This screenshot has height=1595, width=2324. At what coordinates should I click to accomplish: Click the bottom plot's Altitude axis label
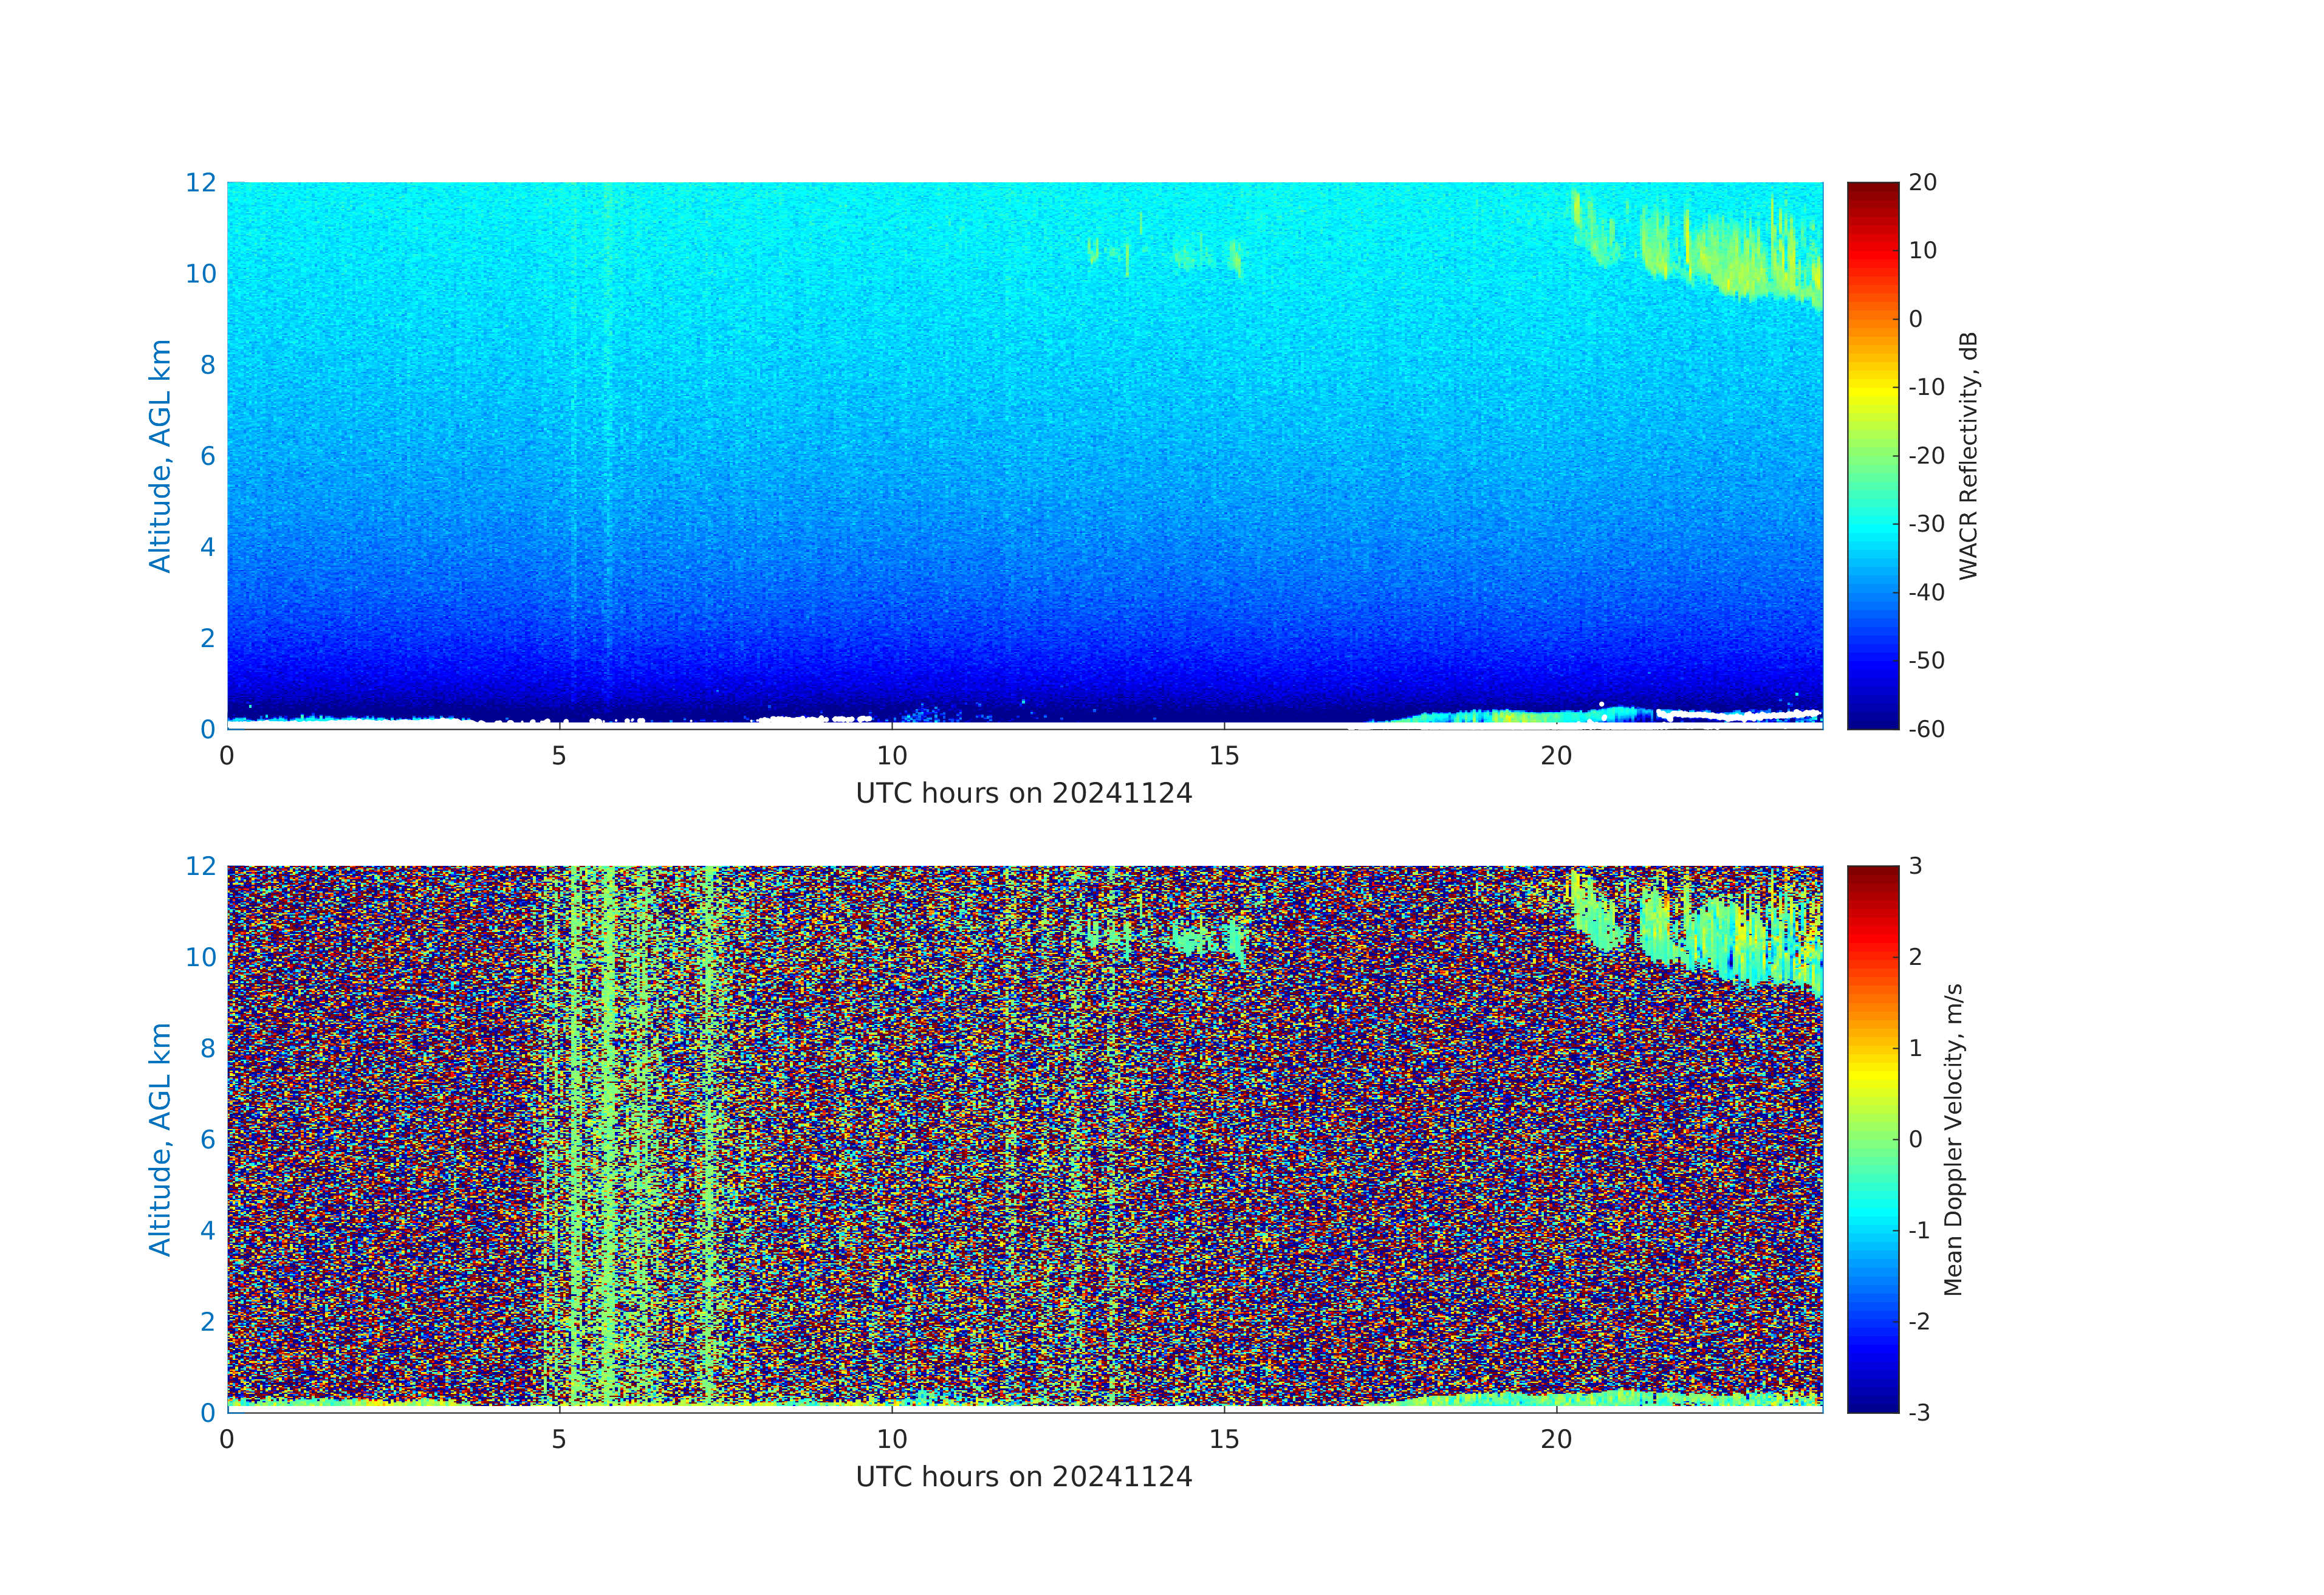point(160,1139)
